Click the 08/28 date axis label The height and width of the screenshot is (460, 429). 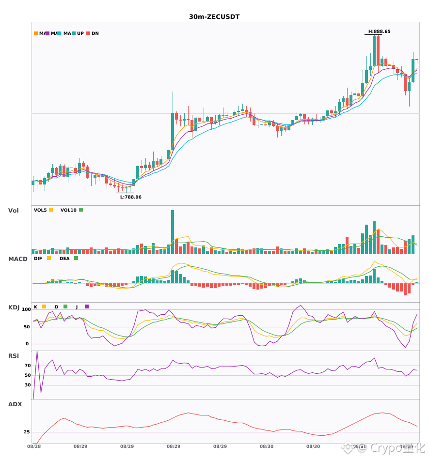click(34, 446)
